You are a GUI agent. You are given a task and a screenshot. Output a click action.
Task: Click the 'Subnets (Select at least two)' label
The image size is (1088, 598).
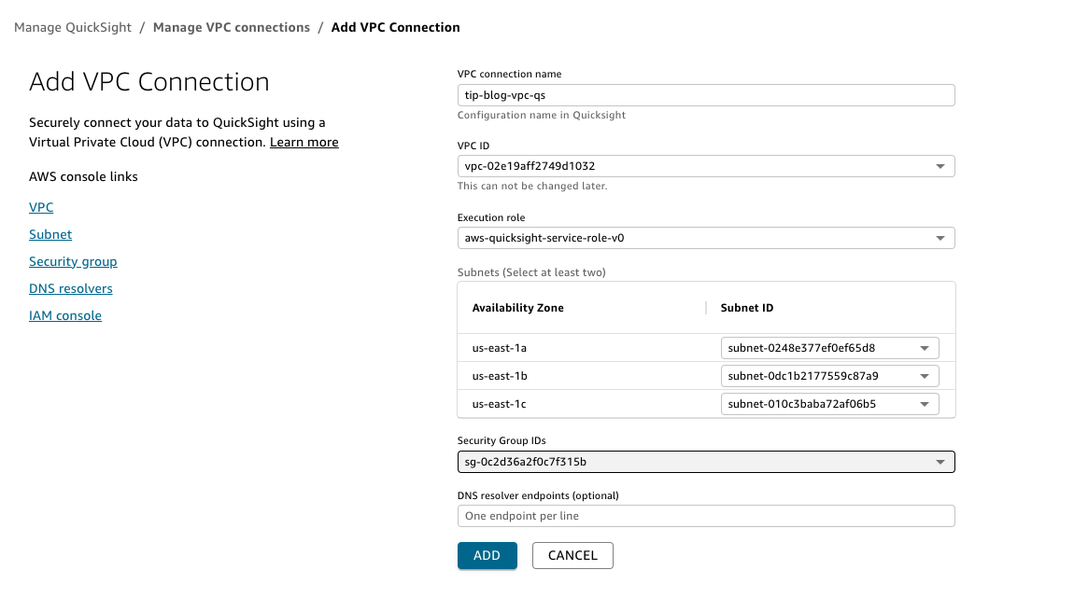pyautogui.click(x=531, y=272)
